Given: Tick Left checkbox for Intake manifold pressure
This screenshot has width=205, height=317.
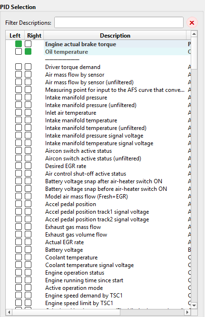Looking at the screenshot, I should point(19,97).
